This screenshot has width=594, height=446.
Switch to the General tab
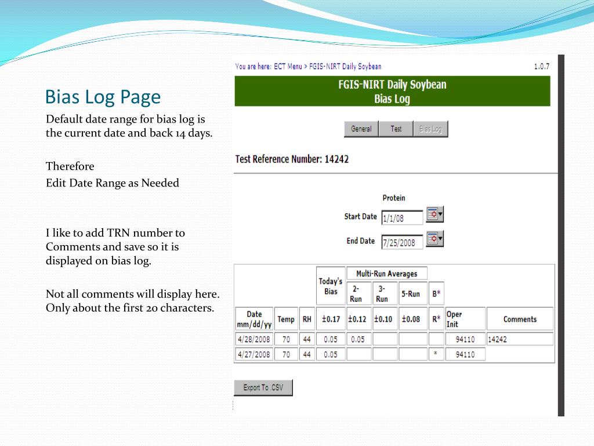pyautogui.click(x=361, y=129)
